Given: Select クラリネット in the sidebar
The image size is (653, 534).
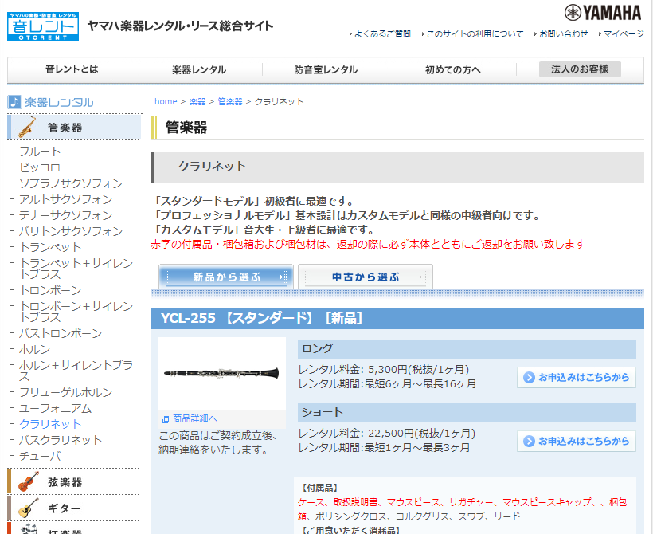Looking at the screenshot, I should pyautogui.click(x=50, y=424).
